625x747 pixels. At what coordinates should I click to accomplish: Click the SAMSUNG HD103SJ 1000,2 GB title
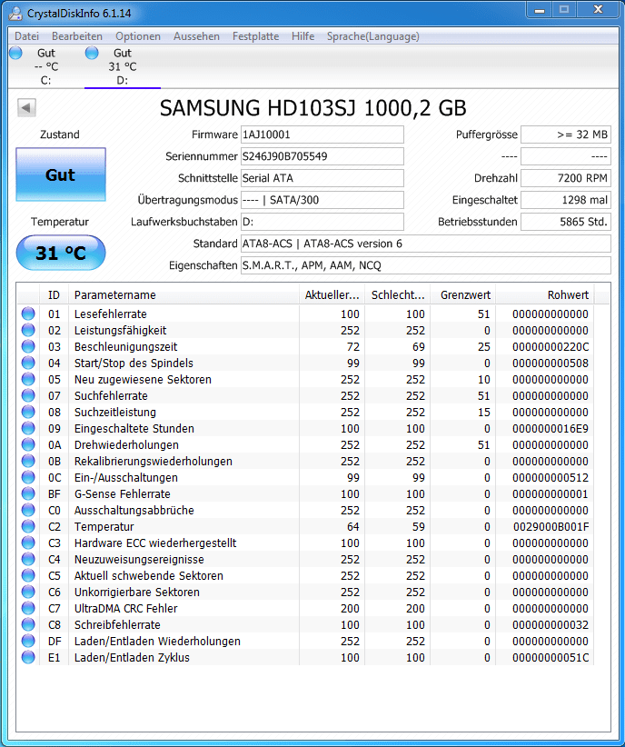(313, 108)
